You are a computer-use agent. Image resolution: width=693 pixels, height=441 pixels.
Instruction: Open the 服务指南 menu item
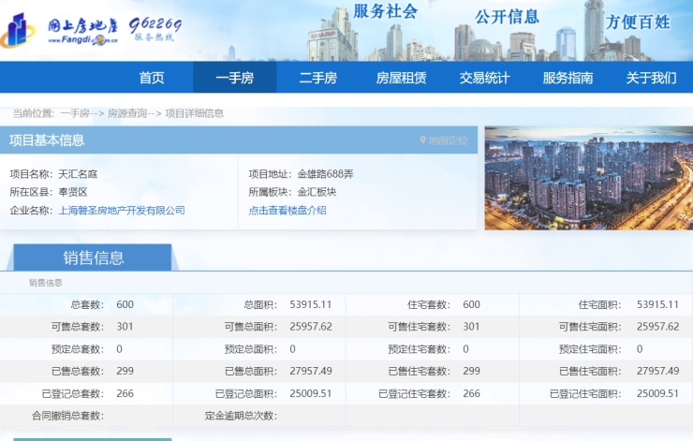568,78
